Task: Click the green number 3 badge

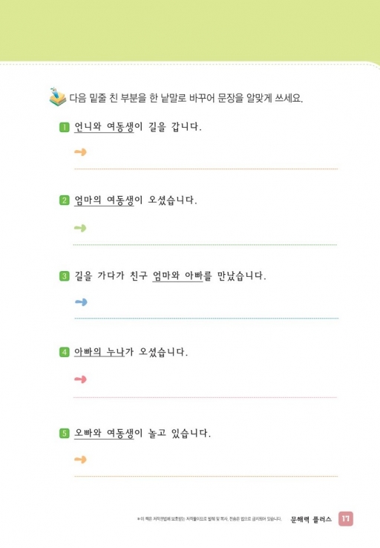Action: coord(65,276)
